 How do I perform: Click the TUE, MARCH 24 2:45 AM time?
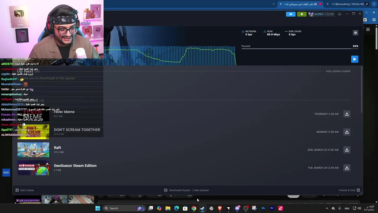click(323, 168)
